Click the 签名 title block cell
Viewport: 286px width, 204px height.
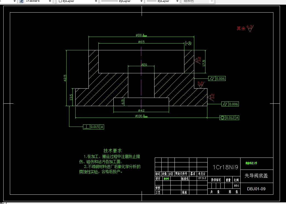193,174
